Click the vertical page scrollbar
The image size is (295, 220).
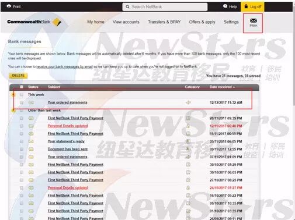pos(294,58)
